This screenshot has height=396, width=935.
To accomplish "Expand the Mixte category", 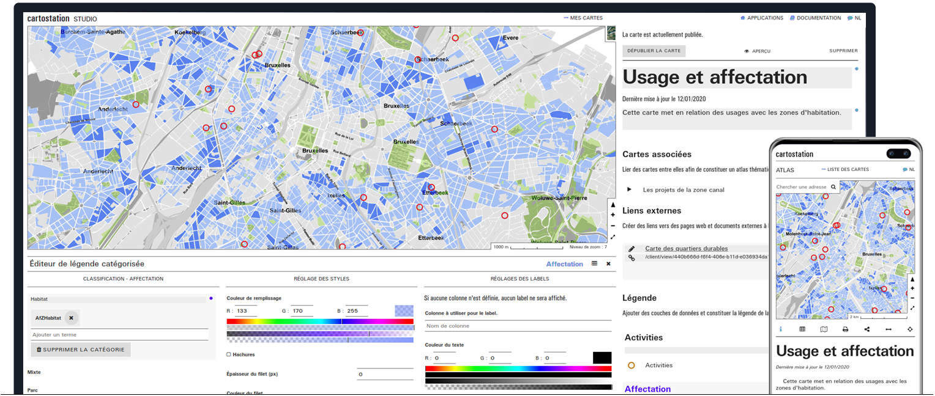I will tap(35, 372).
